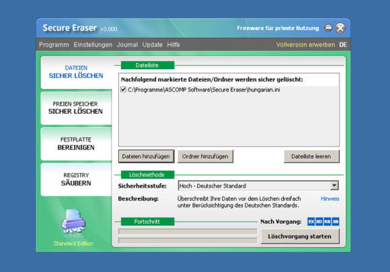Click the upper Fortschritt progress bar
This screenshot has width=390, height=272.
point(188,232)
